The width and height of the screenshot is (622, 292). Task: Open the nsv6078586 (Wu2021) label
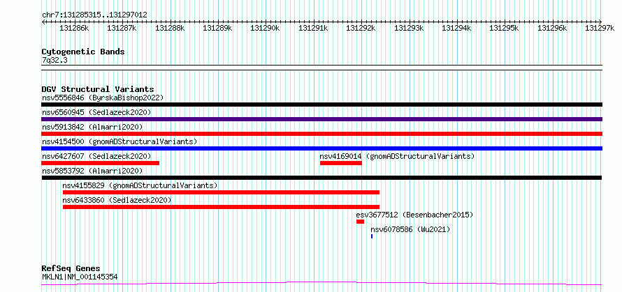tap(410, 229)
